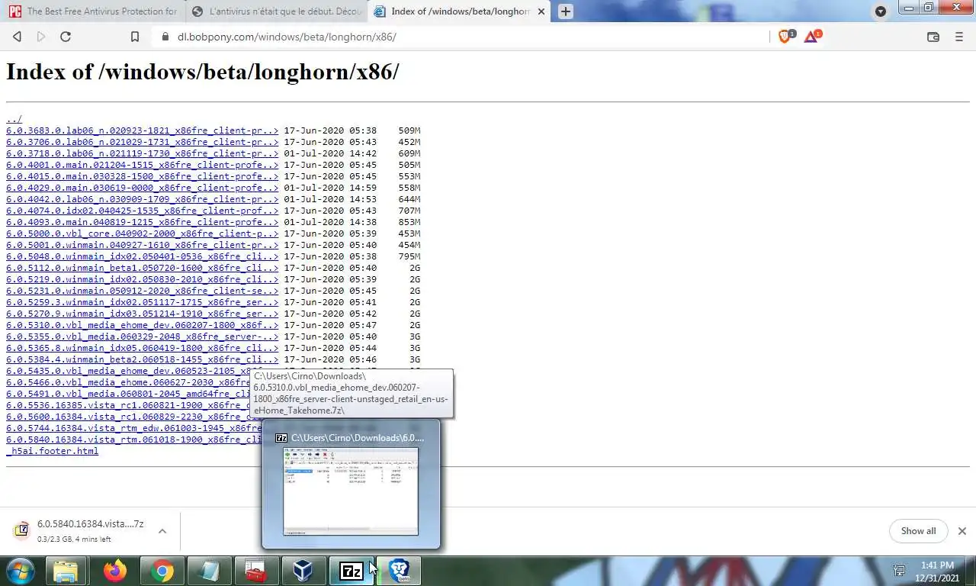Open Brave Shields lion icon
Image resolution: width=976 pixels, height=586 pixels.
click(x=785, y=36)
